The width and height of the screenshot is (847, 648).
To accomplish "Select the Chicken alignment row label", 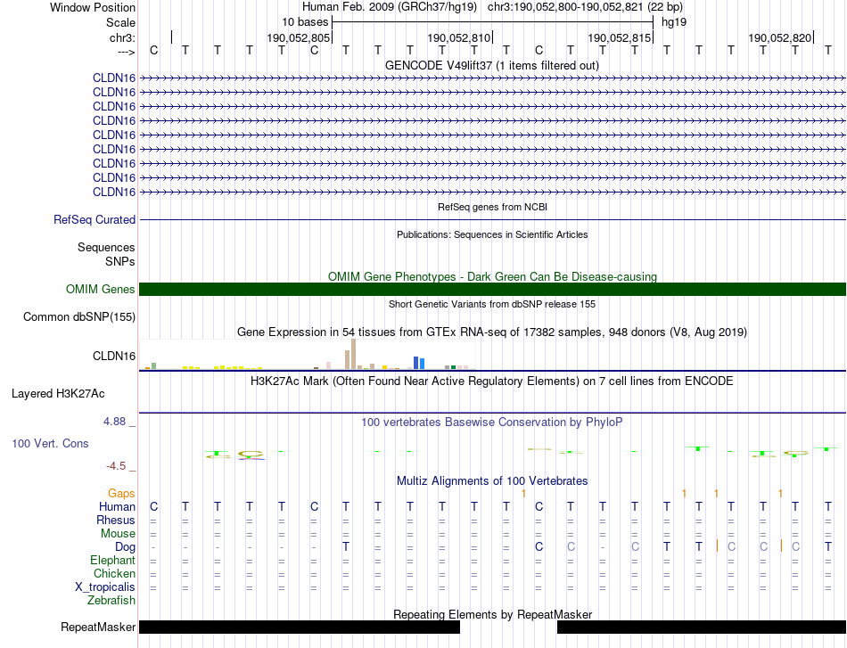I will tap(114, 573).
